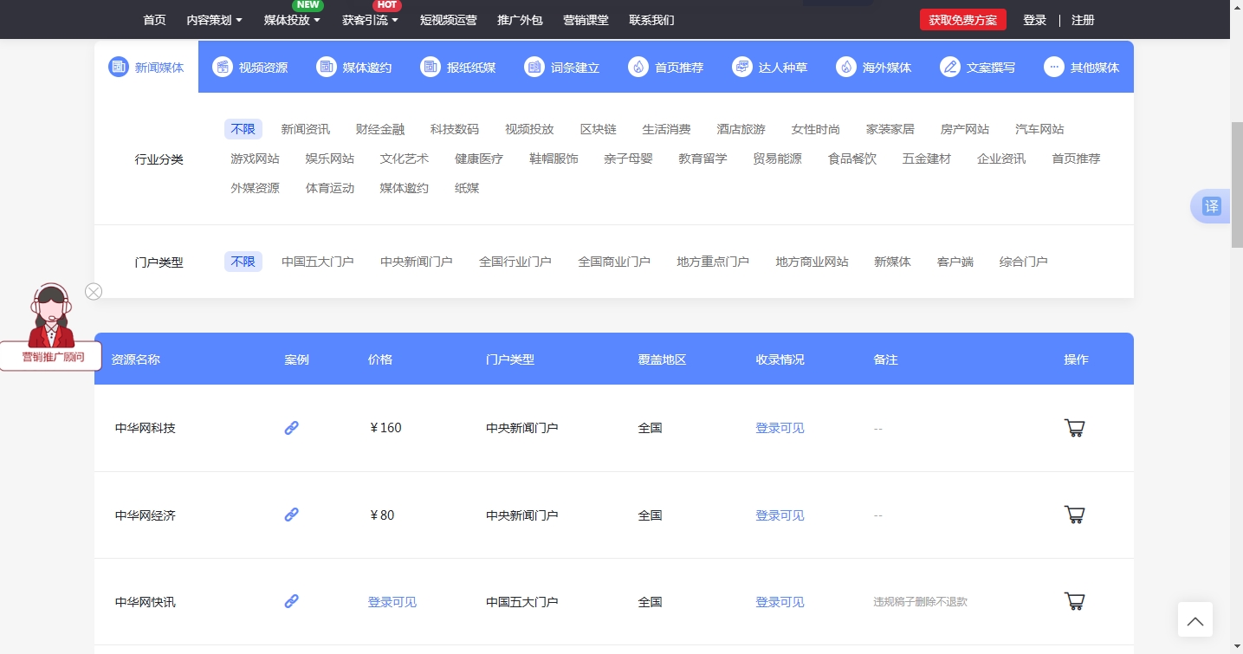
Task: Add 中华网快讯 to the shopping cart
Action: pos(1074,600)
